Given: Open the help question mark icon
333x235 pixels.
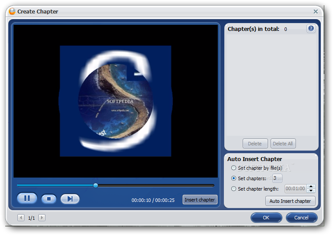Looking at the screenshot, I should (311, 29).
